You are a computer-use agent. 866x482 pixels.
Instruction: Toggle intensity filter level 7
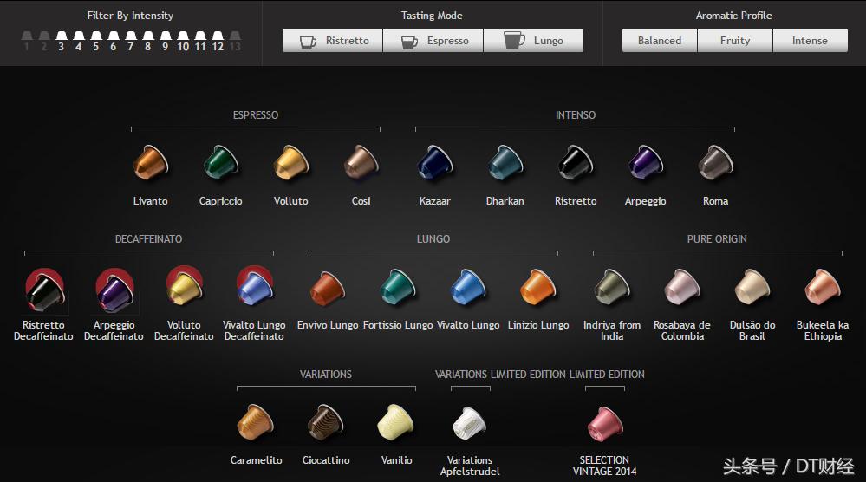pos(131,41)
